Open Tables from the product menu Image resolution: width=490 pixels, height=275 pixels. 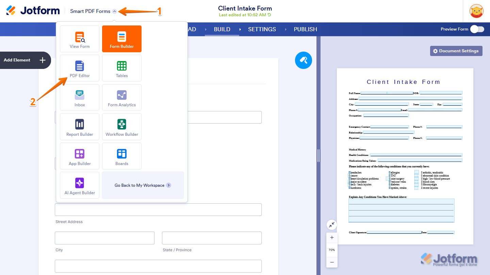pos(122,68)
